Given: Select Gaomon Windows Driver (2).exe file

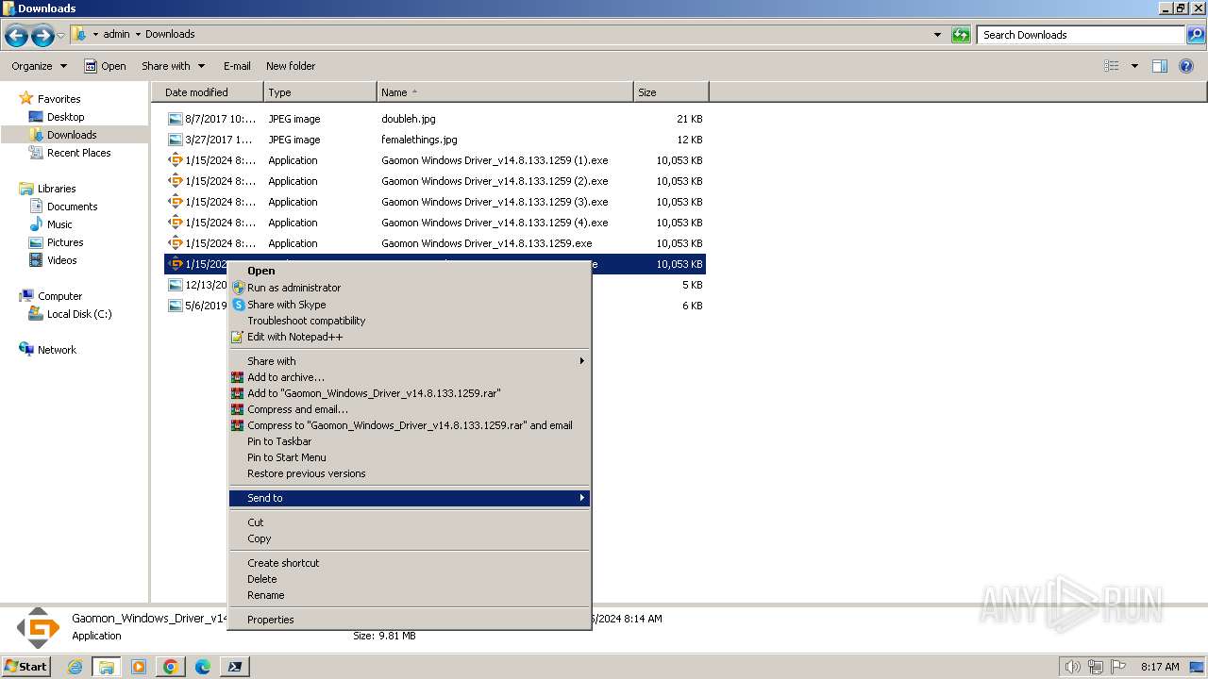Looking at the screenshot, I should [435, 181].
